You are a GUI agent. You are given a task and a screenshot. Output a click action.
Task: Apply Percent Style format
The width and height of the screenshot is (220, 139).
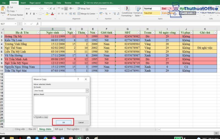106,13
